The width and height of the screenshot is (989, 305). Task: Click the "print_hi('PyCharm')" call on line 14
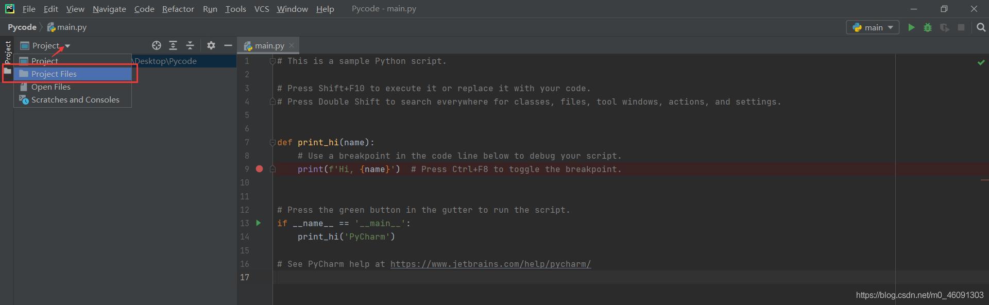346,236
